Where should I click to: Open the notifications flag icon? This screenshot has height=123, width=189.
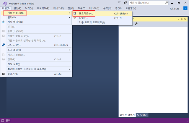point(119,3)
